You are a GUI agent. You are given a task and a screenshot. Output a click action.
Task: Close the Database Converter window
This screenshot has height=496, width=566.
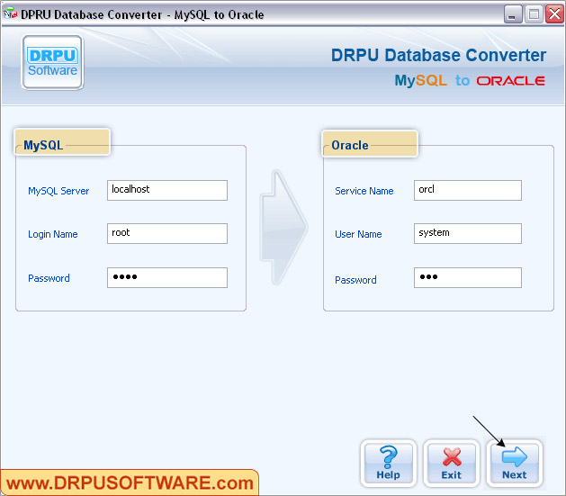point(554,14)
